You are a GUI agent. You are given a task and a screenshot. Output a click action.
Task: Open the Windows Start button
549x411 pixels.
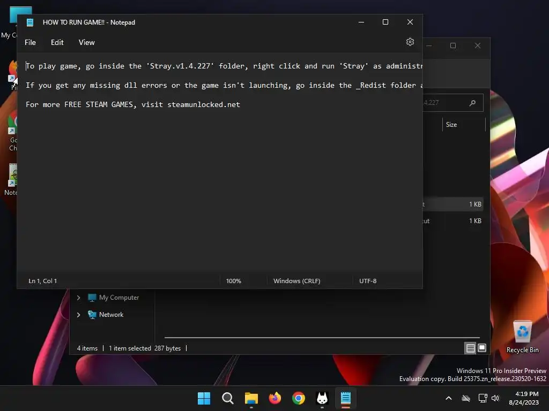point(204,398)
